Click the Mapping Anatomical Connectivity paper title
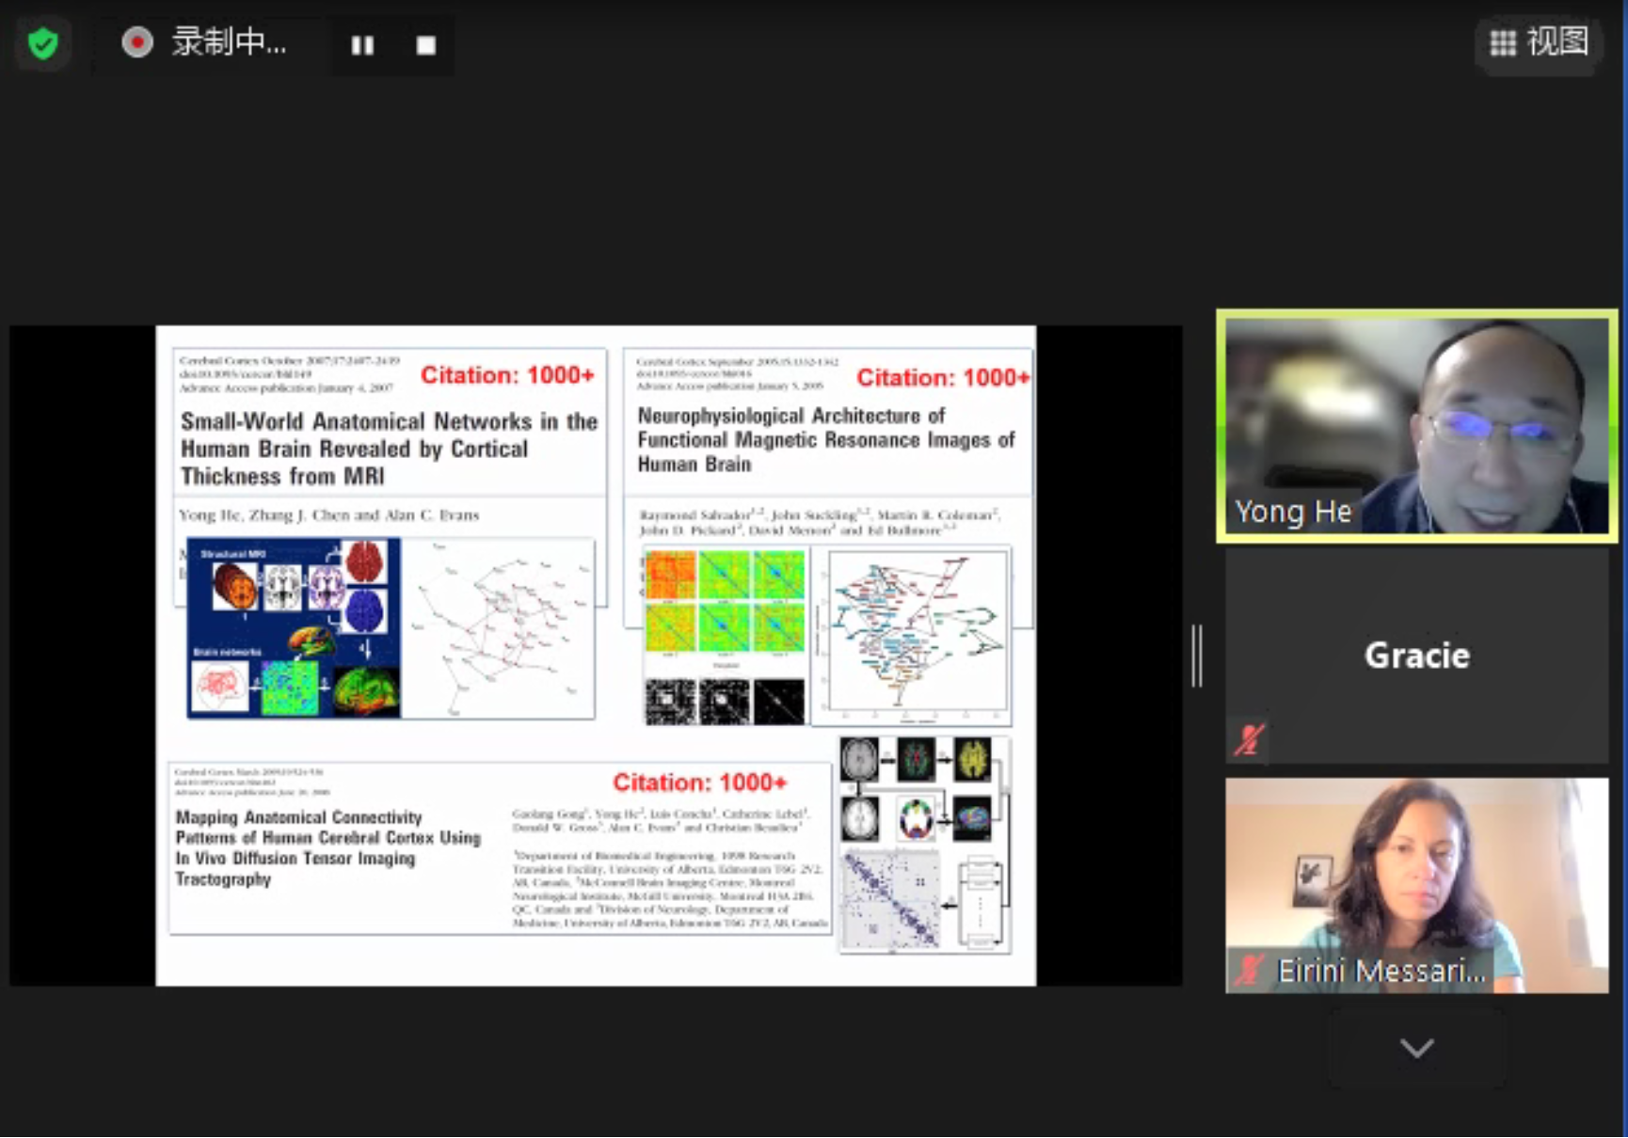Viewport: 1628px width, 1138px height. click(x=327, y=847)
